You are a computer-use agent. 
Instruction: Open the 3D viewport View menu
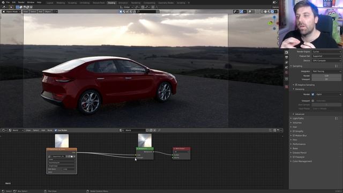pos(26,11)
